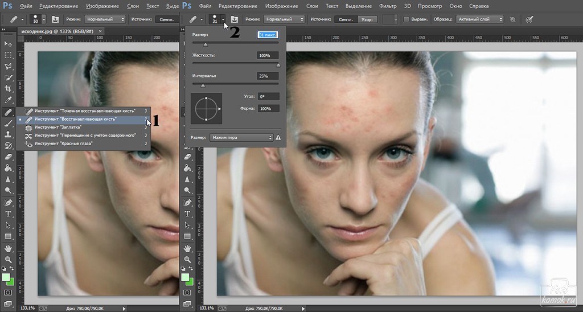Close the исходник.jpg document tab
The height and width of the screenshot is (312, 583).
(100, 31)
